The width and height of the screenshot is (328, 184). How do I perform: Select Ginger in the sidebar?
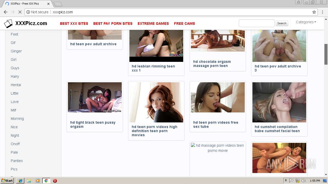(x=16, y=51)
